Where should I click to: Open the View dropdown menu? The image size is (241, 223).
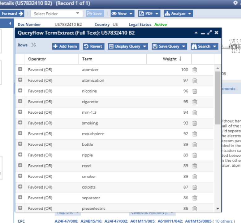tap(122, 14)
